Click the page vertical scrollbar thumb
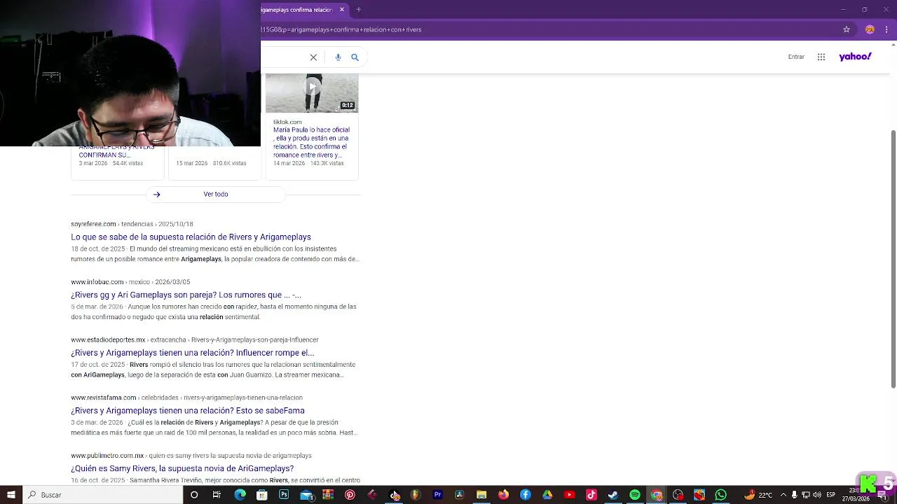Screen dimensions: 897x504 tap(893, 259)
